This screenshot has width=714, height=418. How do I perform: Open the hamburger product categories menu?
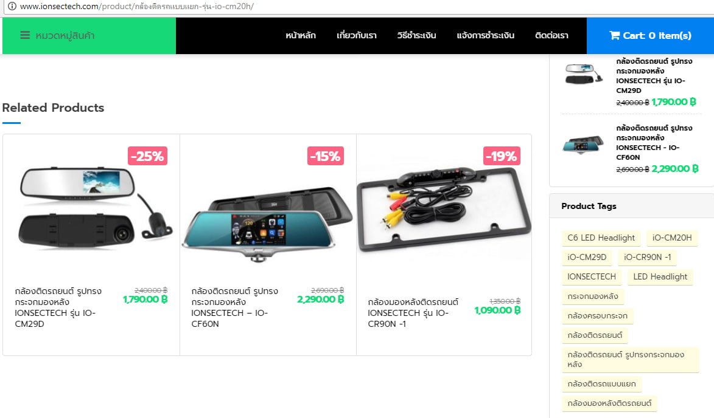(x=25, y=35)
